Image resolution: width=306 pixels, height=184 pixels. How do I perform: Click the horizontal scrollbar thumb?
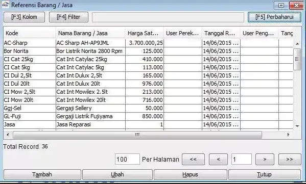137,135
